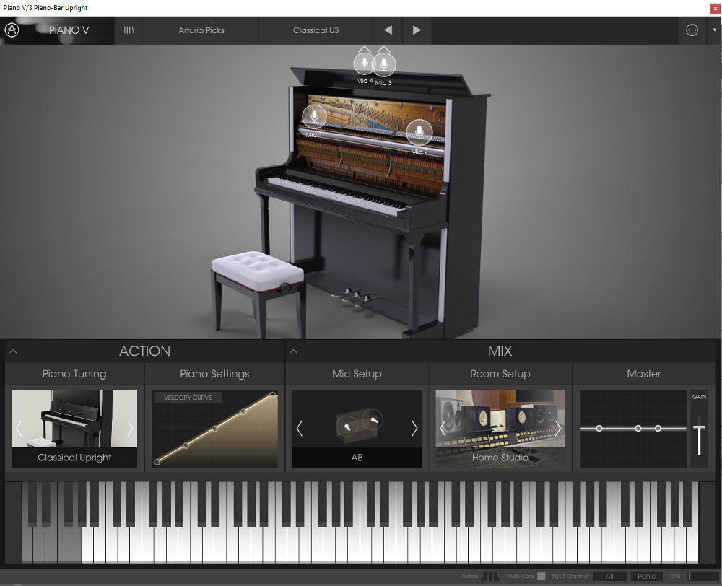
Task: Select the Mic 1 microphone icon
Action: coord(314,116)
